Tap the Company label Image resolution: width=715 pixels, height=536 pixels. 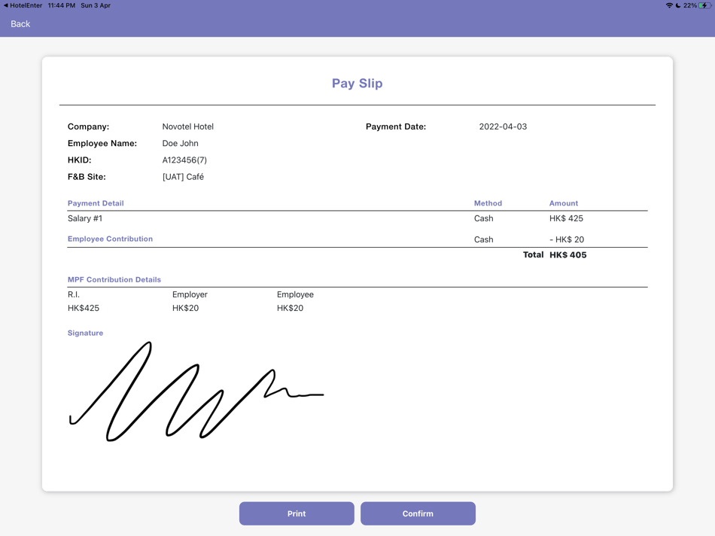click(x=89, y=126)
